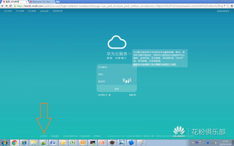
Task: Click the green padlock security icon
Action: pos(15,6)
